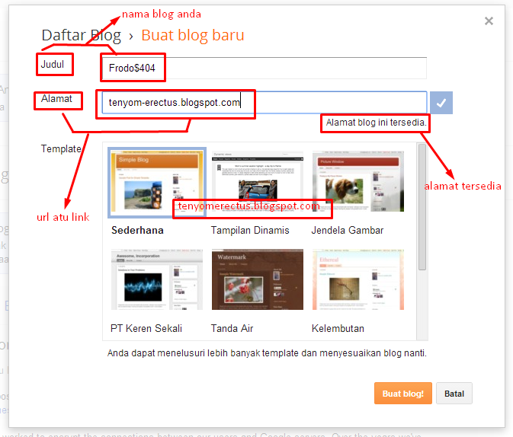The width and height of the screenshot is (513, 437).
Task: Click the Judul input field
Action: click(265, 68)
